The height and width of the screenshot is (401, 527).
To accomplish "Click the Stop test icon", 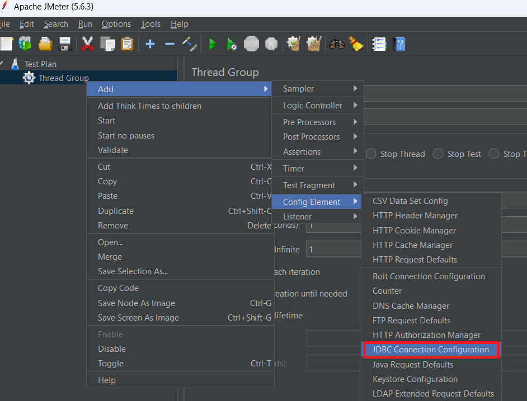I will click(251, 44).
